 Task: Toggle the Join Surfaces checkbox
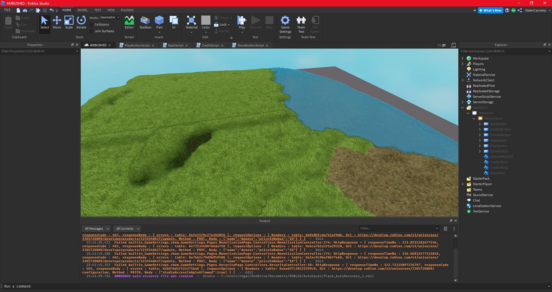(91, 31)
